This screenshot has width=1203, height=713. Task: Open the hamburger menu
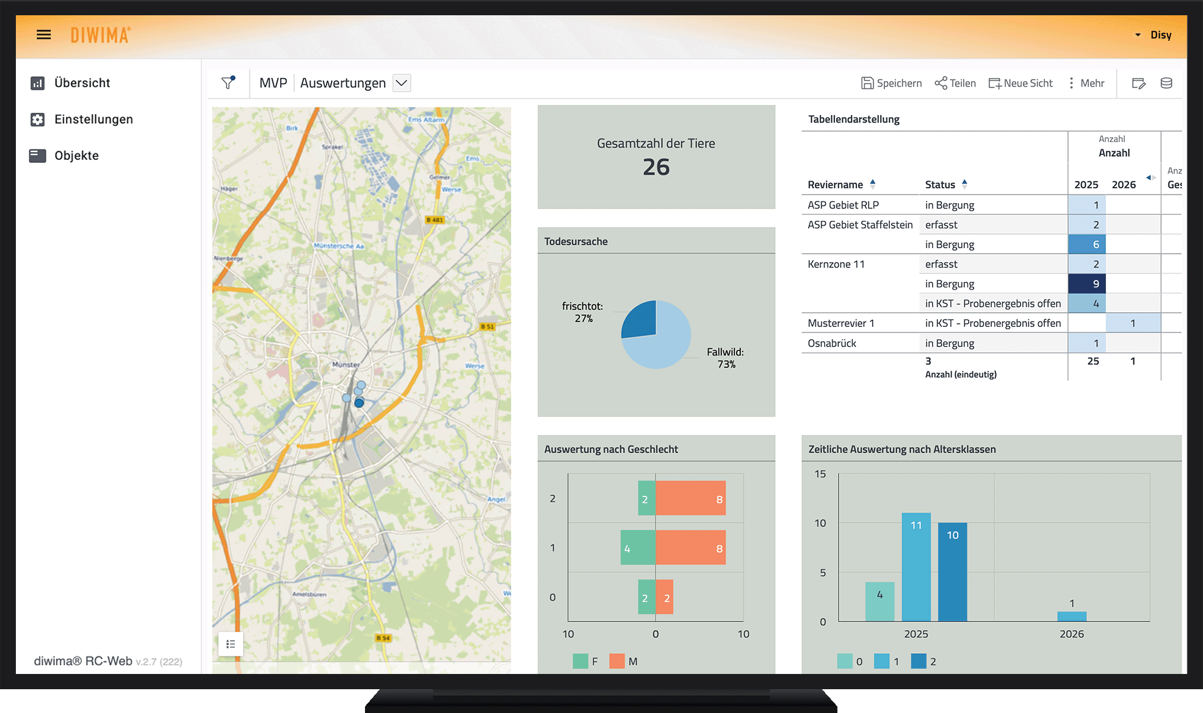pyautogui.click(x=43, y=35)
